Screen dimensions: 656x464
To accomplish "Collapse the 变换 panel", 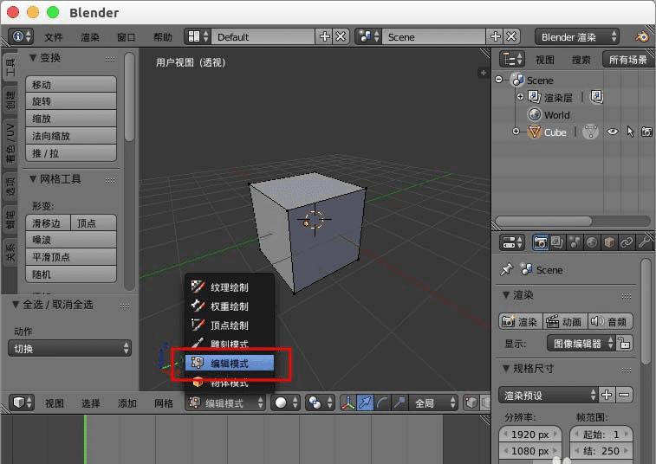I will [x=33, y=58].
